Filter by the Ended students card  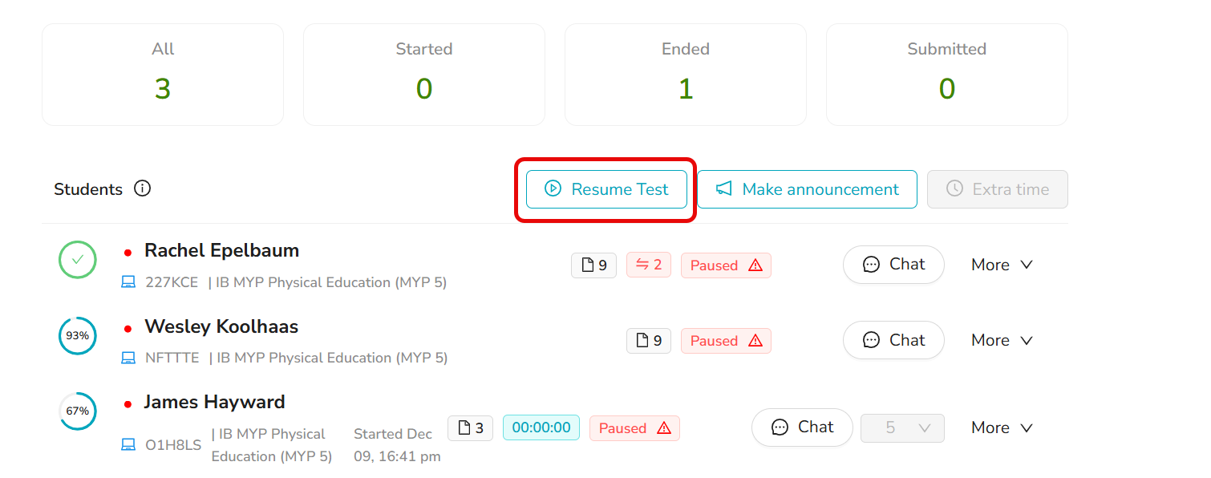click(x=686, y=75)
